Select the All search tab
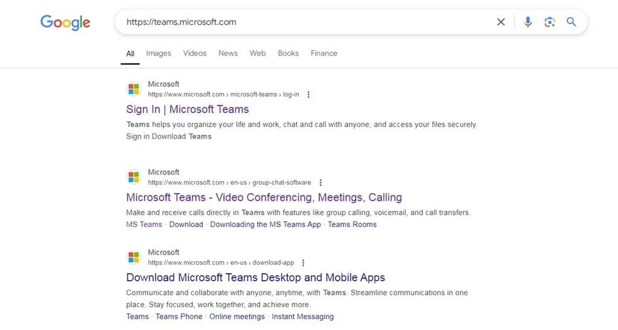This screenshot has height=330, width=618. pyautogui.click(x=130, y=54)
